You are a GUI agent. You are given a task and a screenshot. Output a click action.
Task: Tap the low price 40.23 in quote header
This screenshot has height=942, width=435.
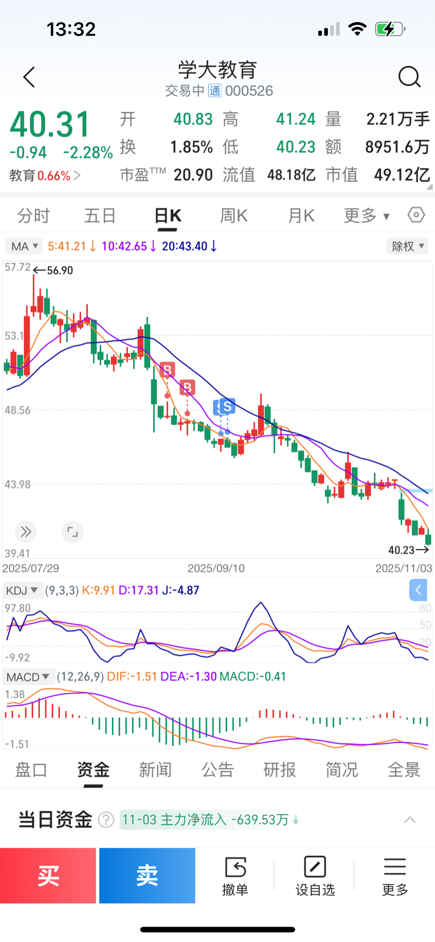[296, 147]
